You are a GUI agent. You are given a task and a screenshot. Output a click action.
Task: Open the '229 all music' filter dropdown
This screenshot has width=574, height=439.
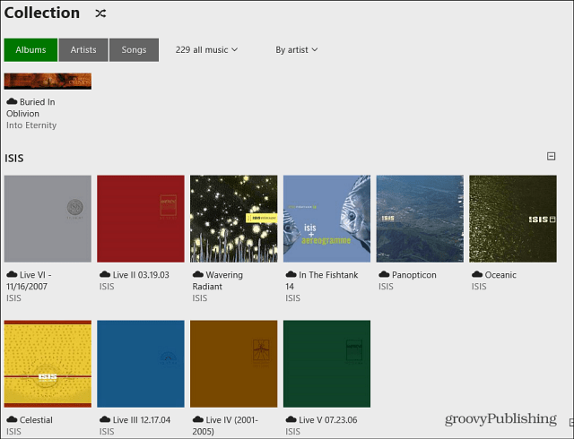206,50
